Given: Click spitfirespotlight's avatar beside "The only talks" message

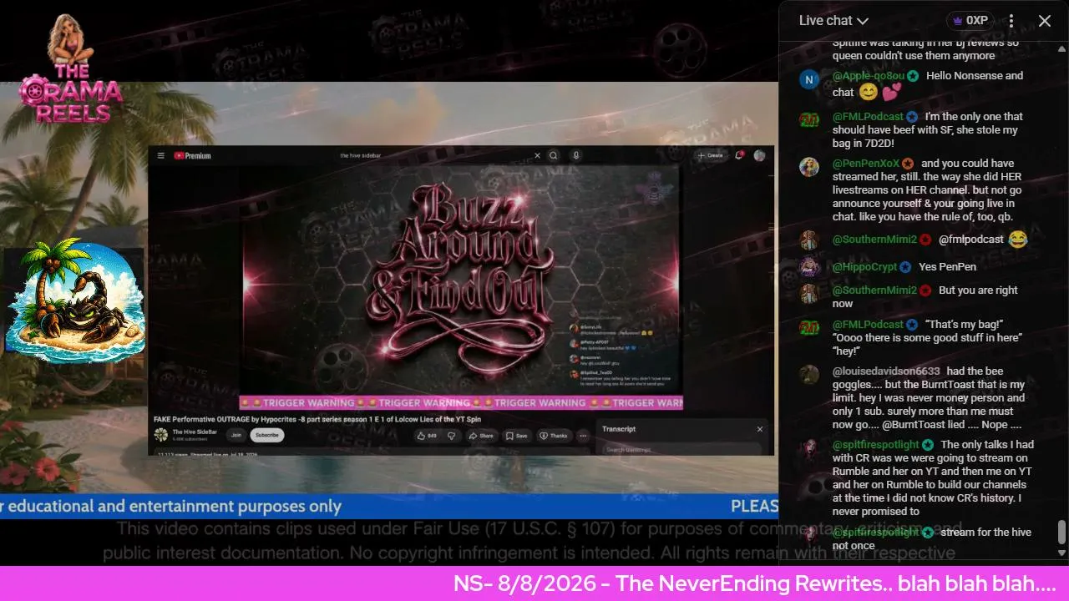Looking at the screenshot, I should (x=808, y=449).
